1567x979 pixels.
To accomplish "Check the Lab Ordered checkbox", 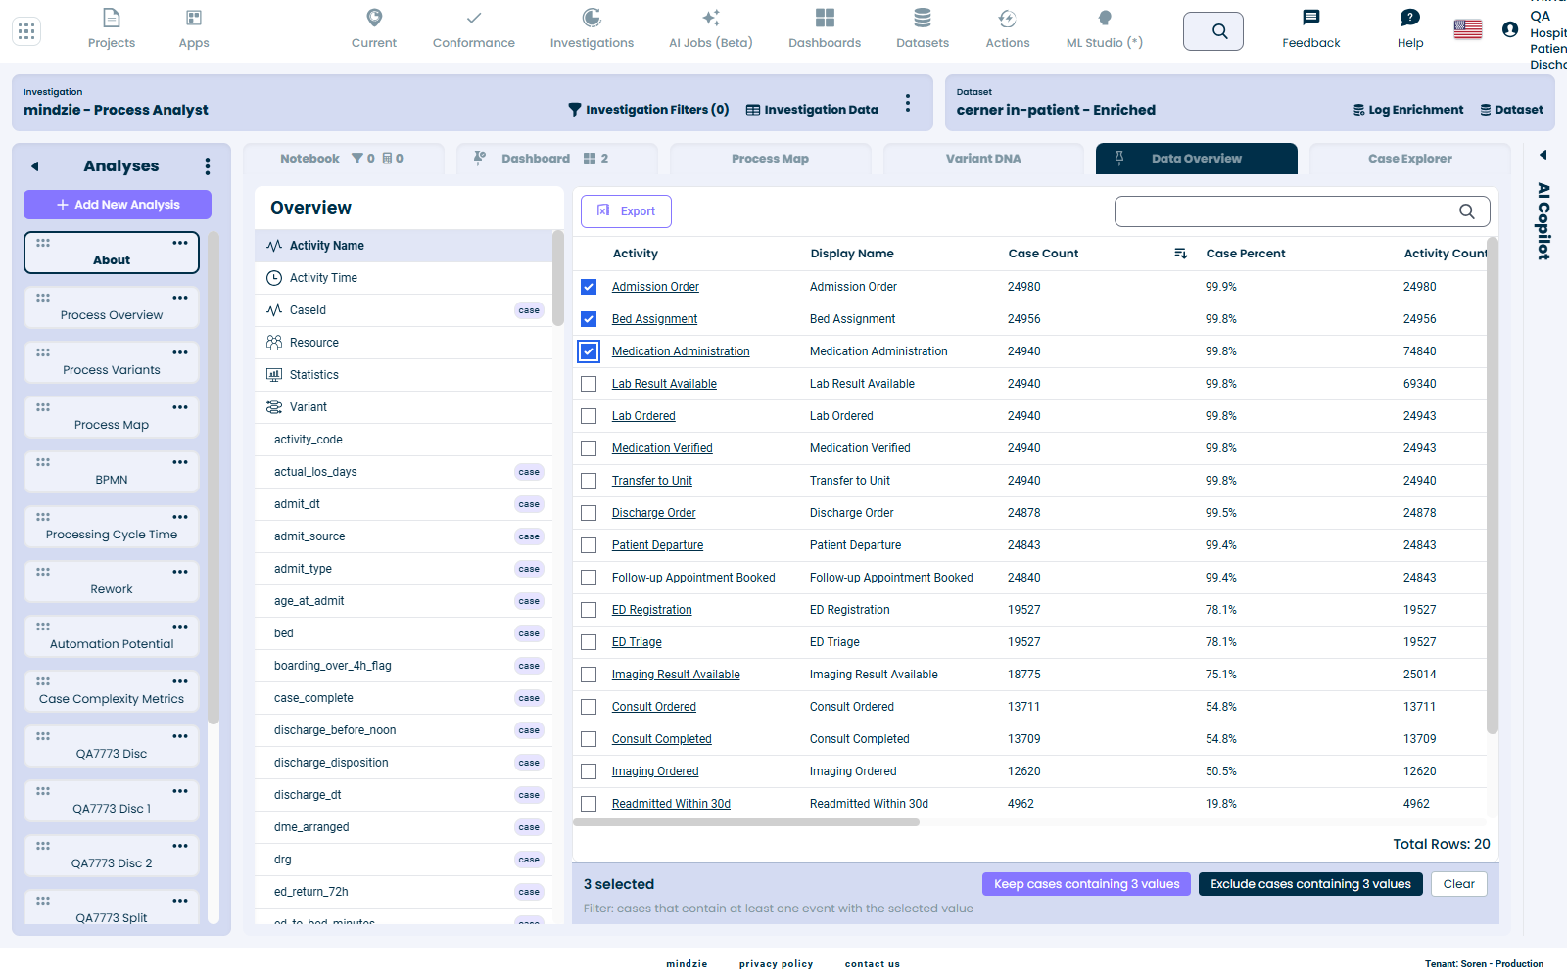I will coord(589,416).
